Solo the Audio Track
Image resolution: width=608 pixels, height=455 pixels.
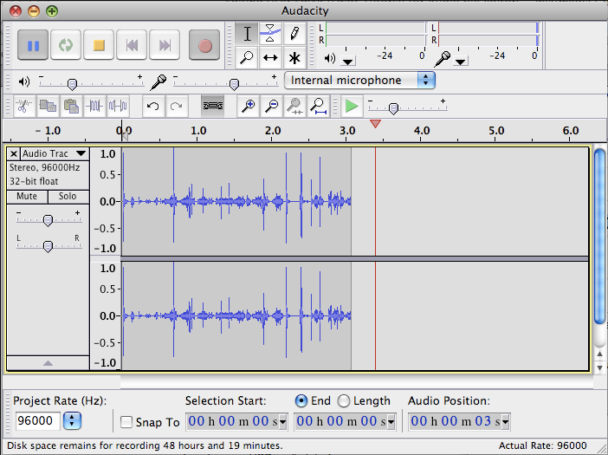pyautogui.click(x=68, y=196)
